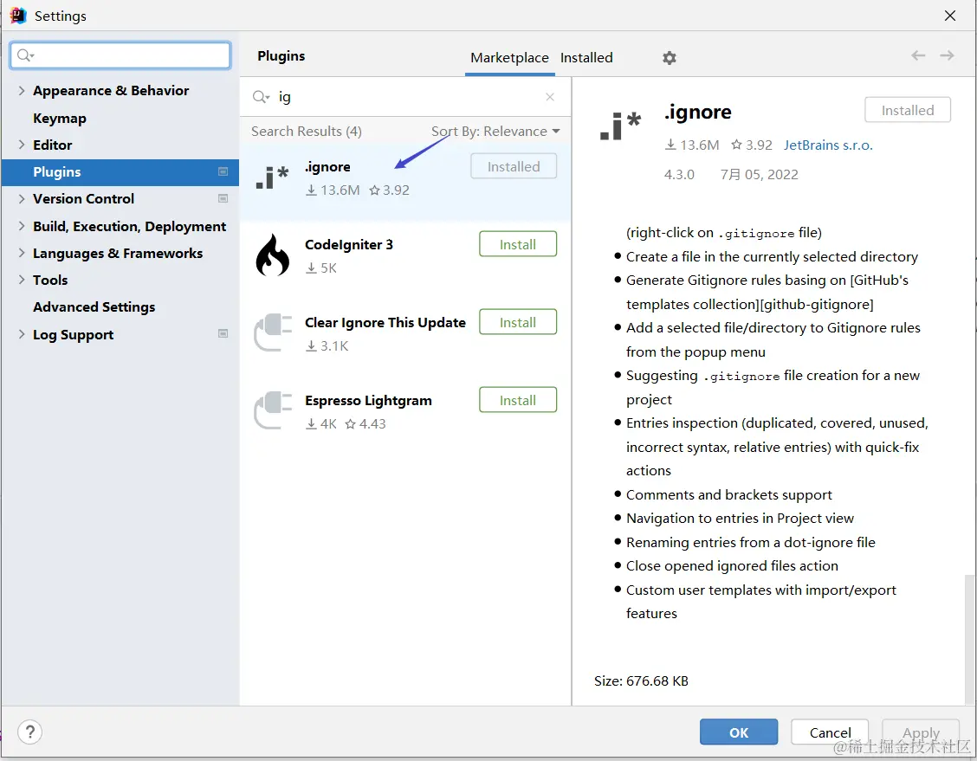The width and height of the screenshot is (977, 761).
Task: Click the Apply button
Action: (x=921, y=732)
